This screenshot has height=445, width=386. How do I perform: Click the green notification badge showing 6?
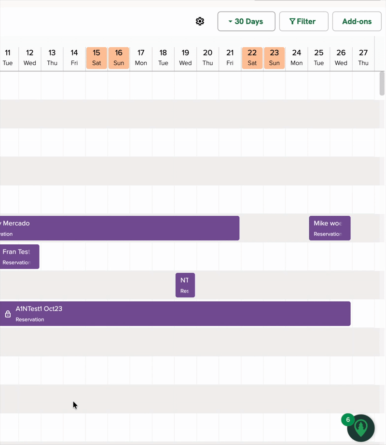coord(348,420)
